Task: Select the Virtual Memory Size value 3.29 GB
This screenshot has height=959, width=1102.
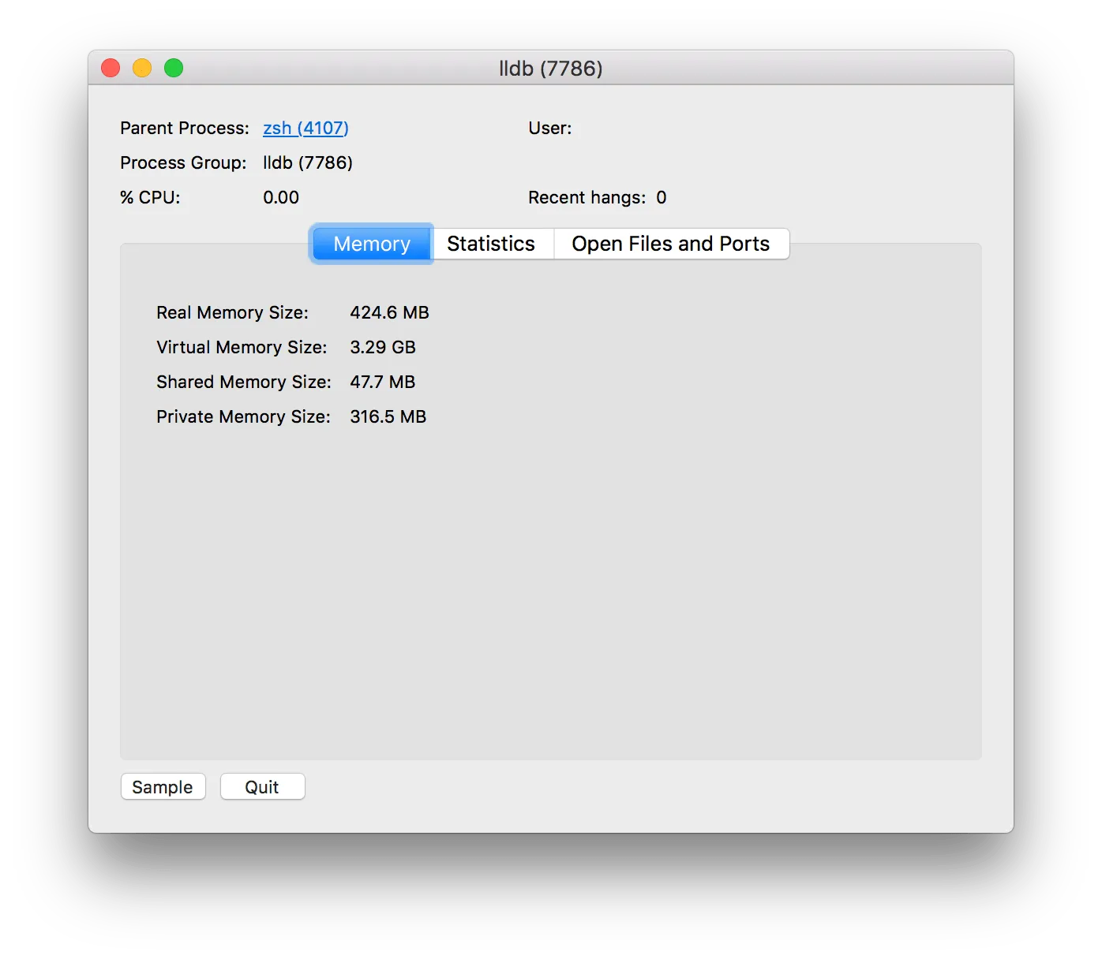Action: (x=382, y=347)
